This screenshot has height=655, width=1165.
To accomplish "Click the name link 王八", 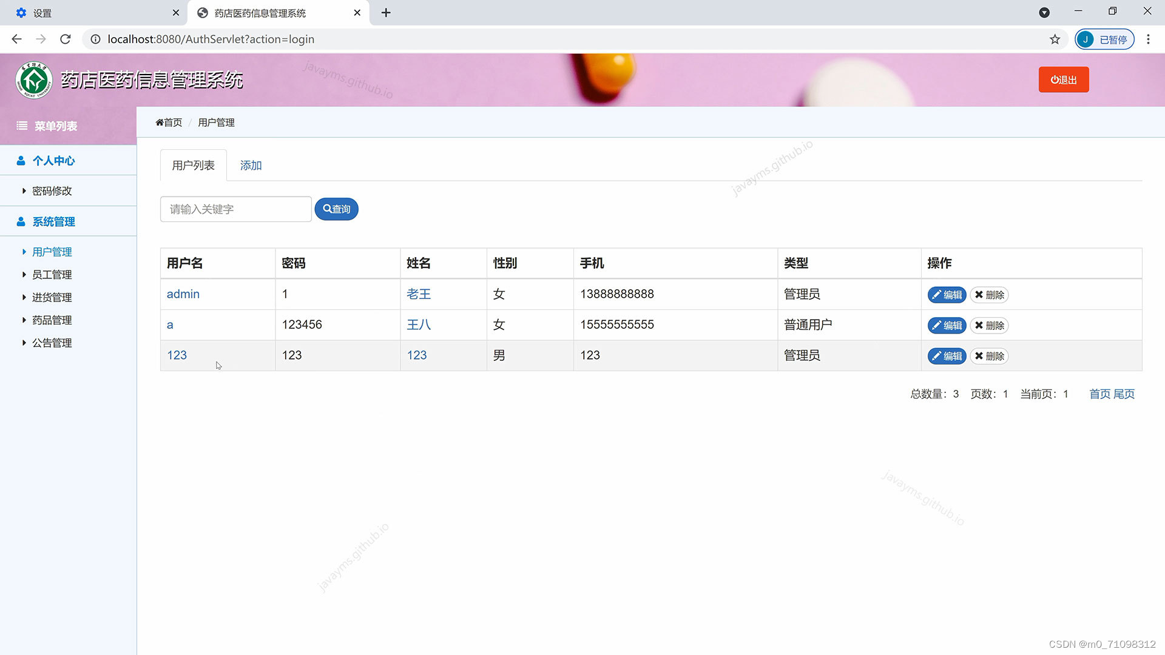I will point(418,325).
